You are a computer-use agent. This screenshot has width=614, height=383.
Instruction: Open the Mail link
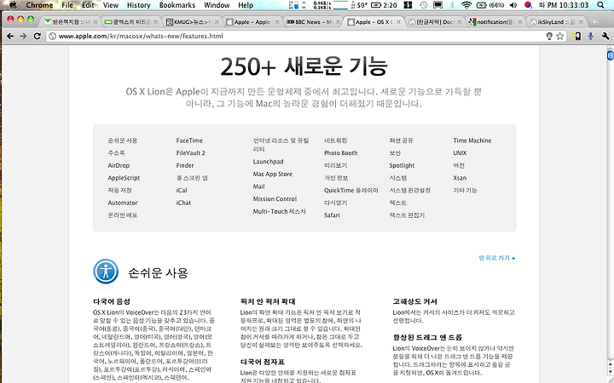point(259,186)
